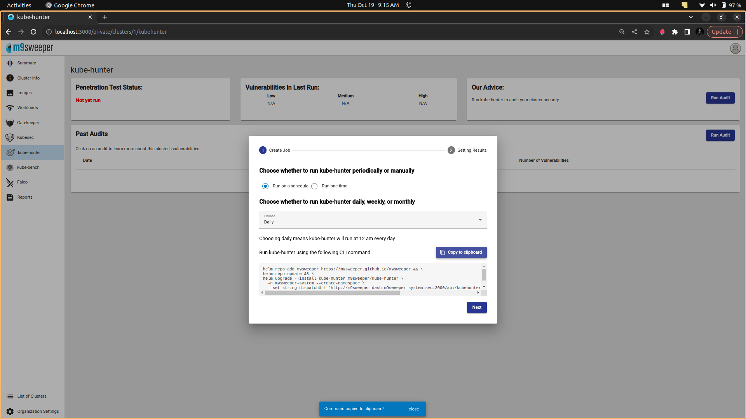Image resolution: width=746 pixels, height=419 pixels.
Task: Click the Workloads sidebar icon
Action: 10,107
